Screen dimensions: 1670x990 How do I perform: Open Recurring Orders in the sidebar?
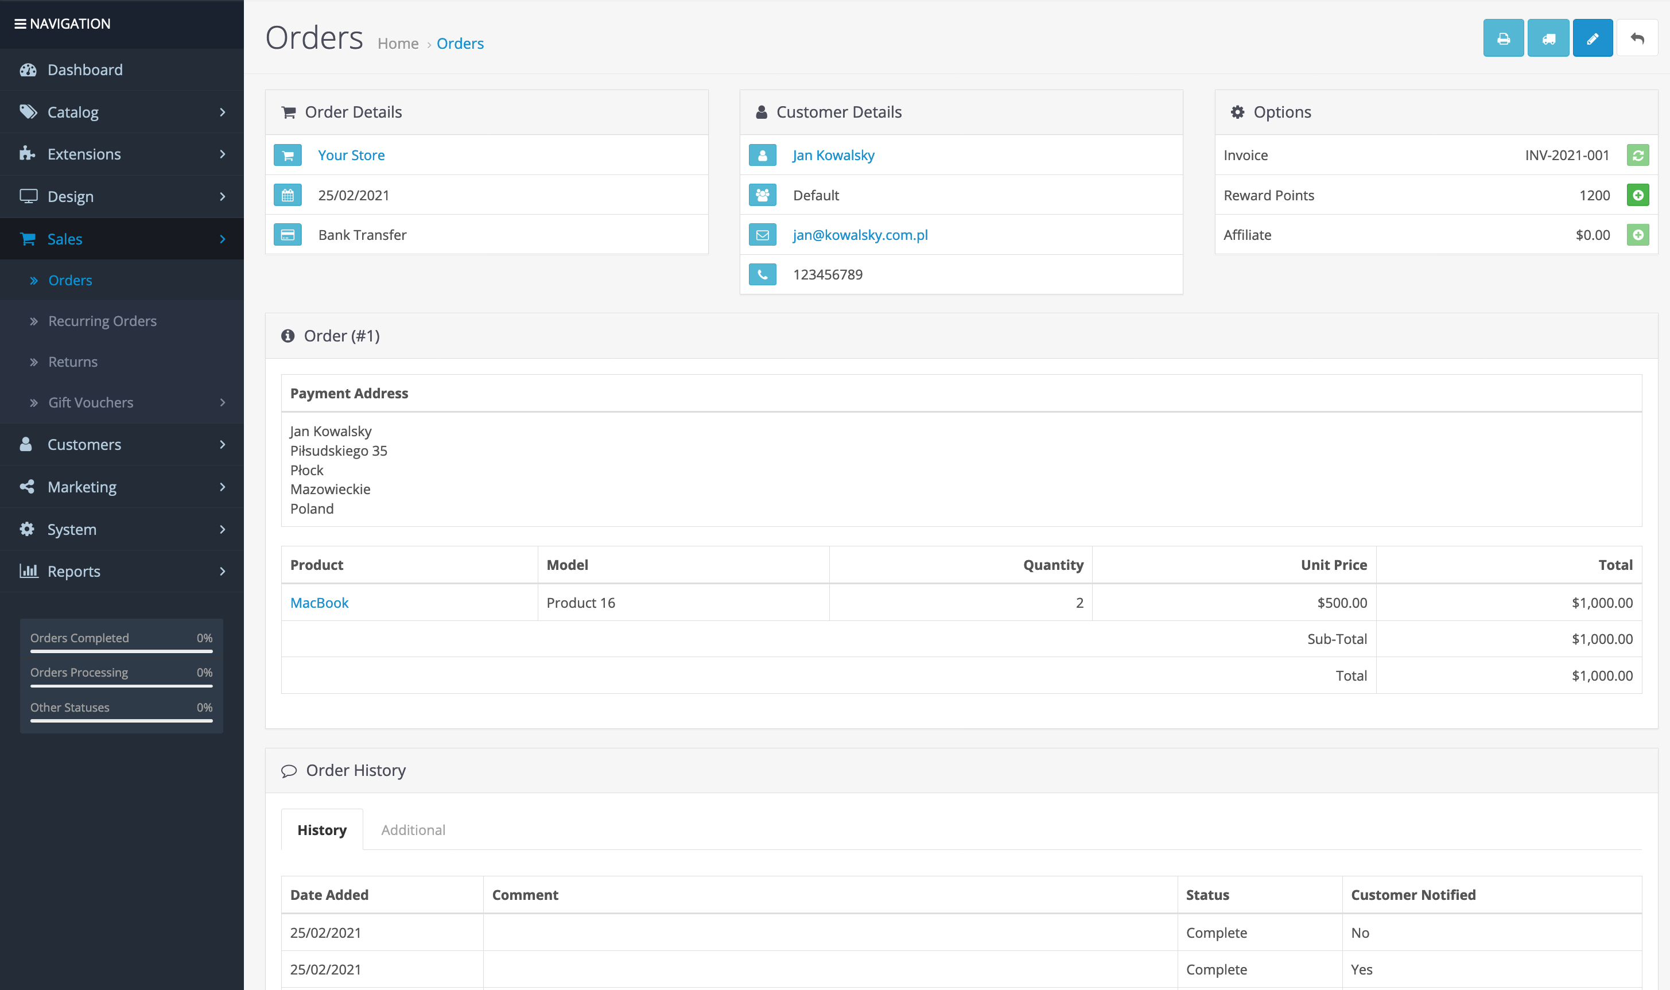pyautogui.click(x=122, y=321)
